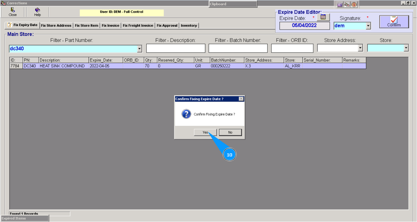Viewport: 417px width, 222px height.
Task: Click the purple folder icon at top
Action: tap(340, 5)
